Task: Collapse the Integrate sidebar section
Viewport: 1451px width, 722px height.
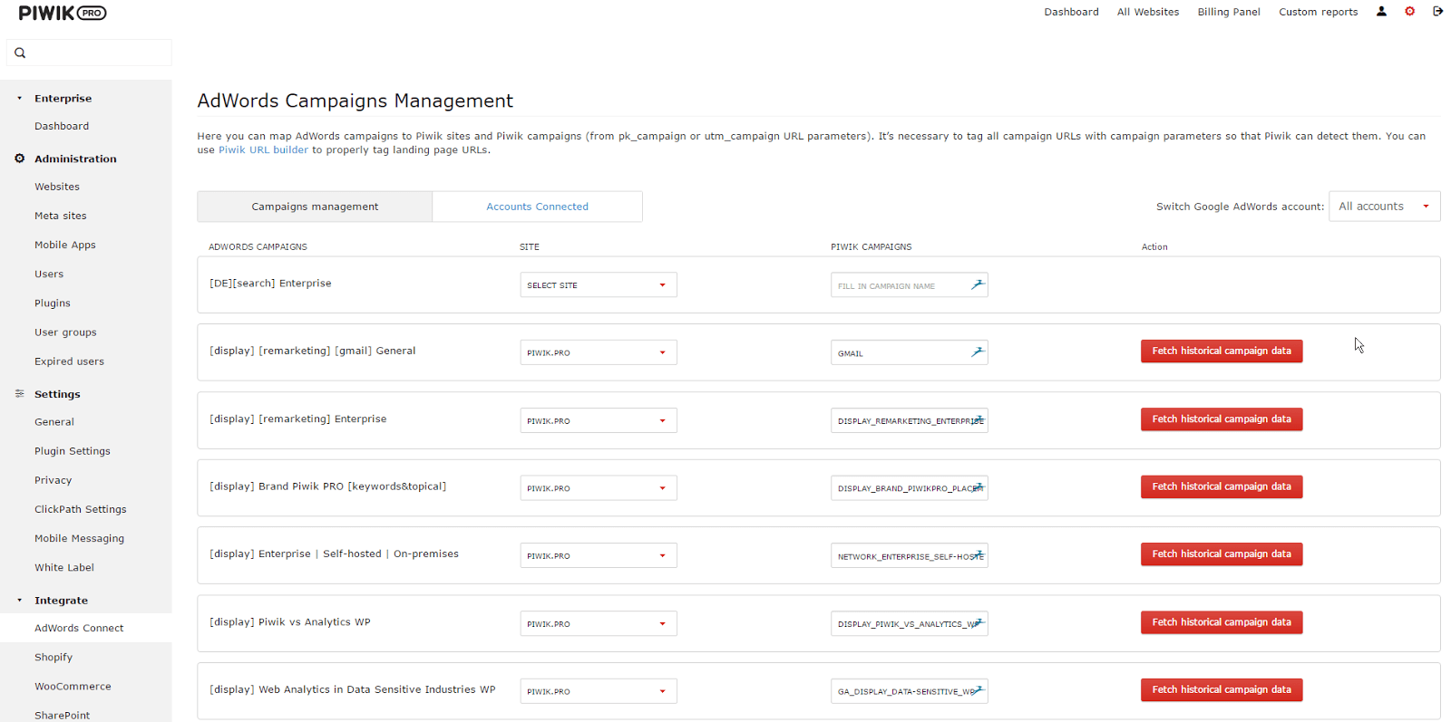Action: point(19,600)
